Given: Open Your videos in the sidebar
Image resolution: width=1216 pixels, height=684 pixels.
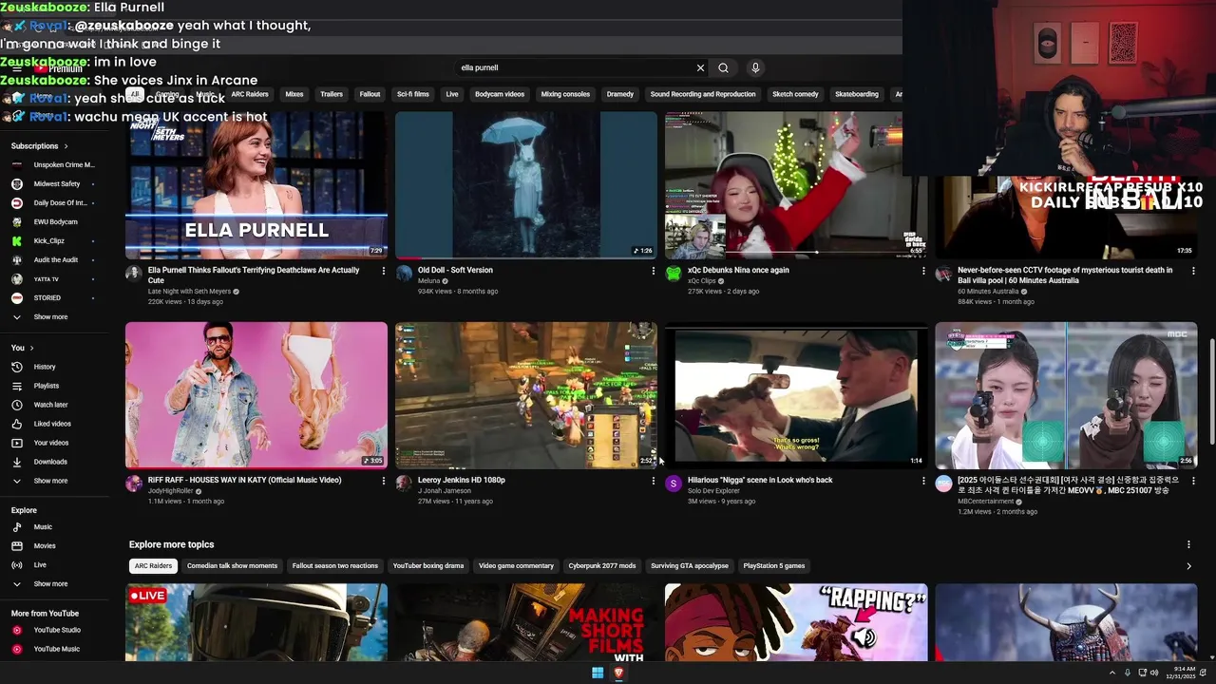Looking at the screenshot, I should (x=53, y=443).
